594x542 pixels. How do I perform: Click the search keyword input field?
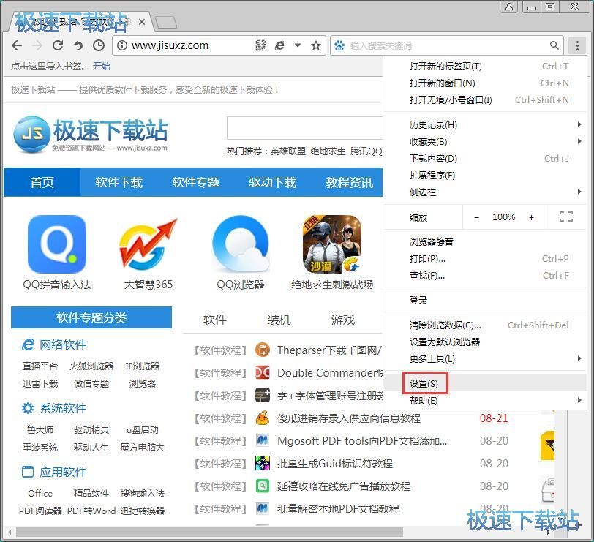[446, 45]
